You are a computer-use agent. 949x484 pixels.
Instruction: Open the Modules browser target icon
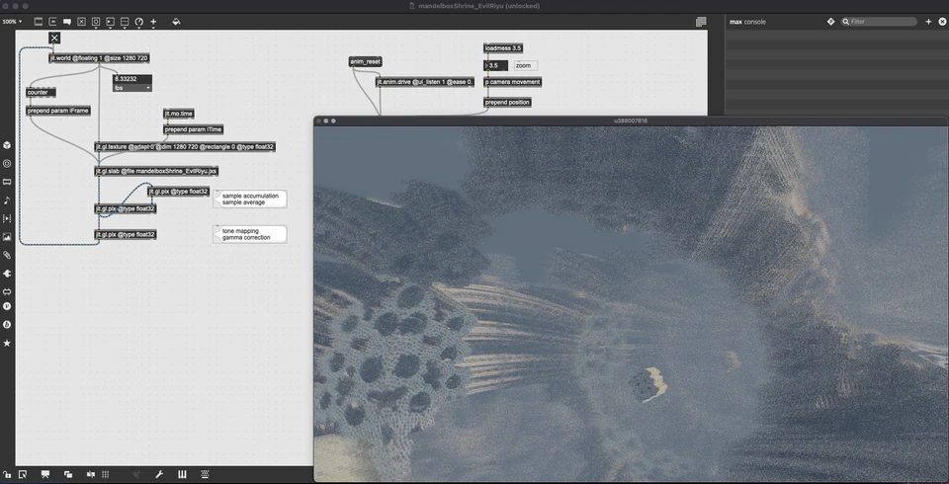(x=7, y=163)
